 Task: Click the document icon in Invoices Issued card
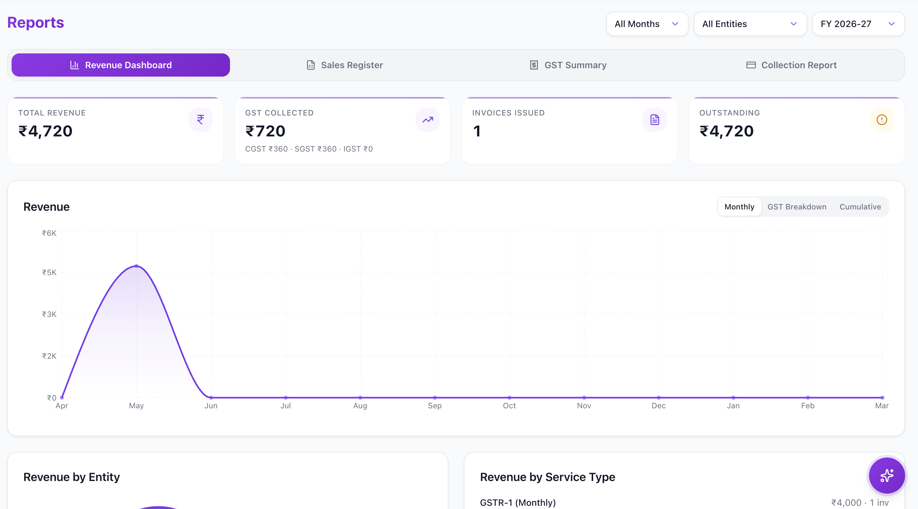(x=655, y=120)
